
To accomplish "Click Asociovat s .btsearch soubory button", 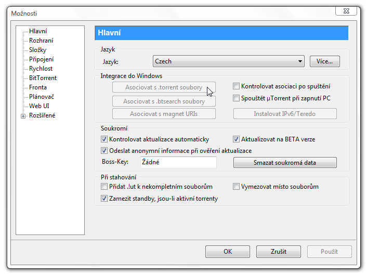I will click(164, 101).
